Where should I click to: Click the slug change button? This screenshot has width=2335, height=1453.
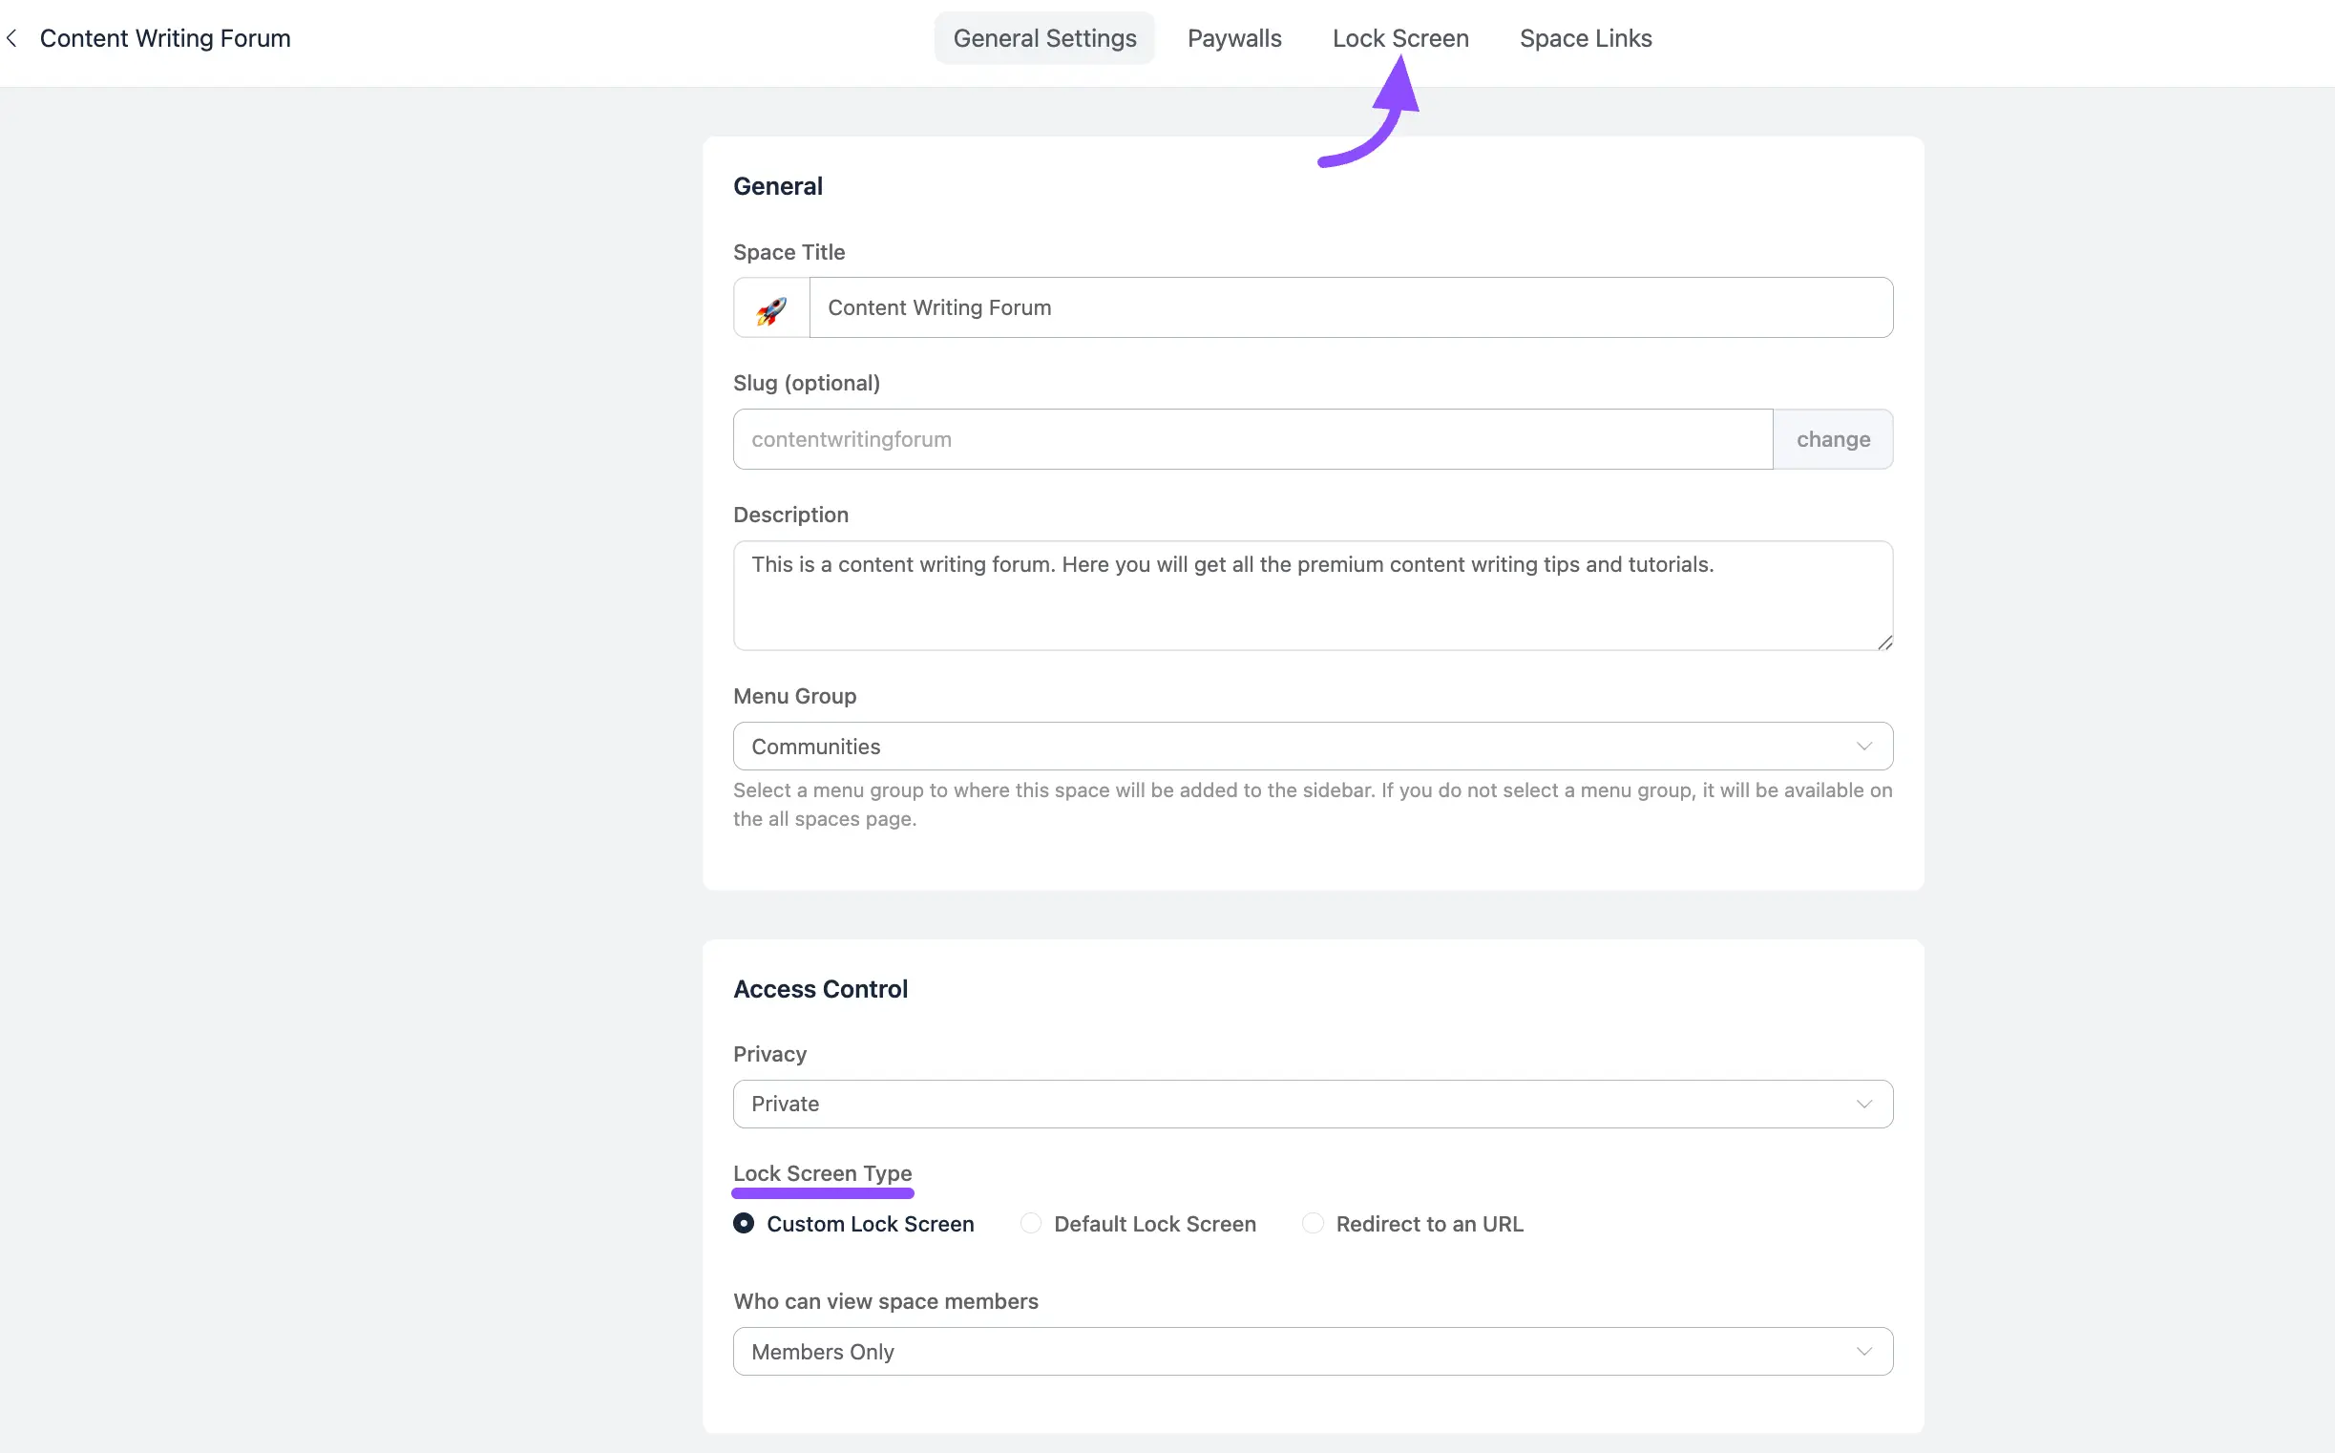(1833, 439)
